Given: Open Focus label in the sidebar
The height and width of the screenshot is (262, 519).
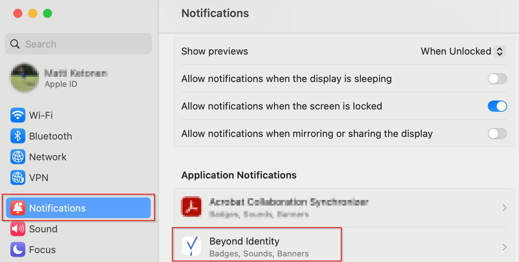Looking at the screenshot, I should pos(42,250).
